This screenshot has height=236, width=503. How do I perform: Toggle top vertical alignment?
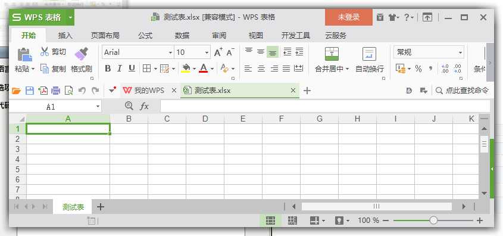(x=249, y=51)
